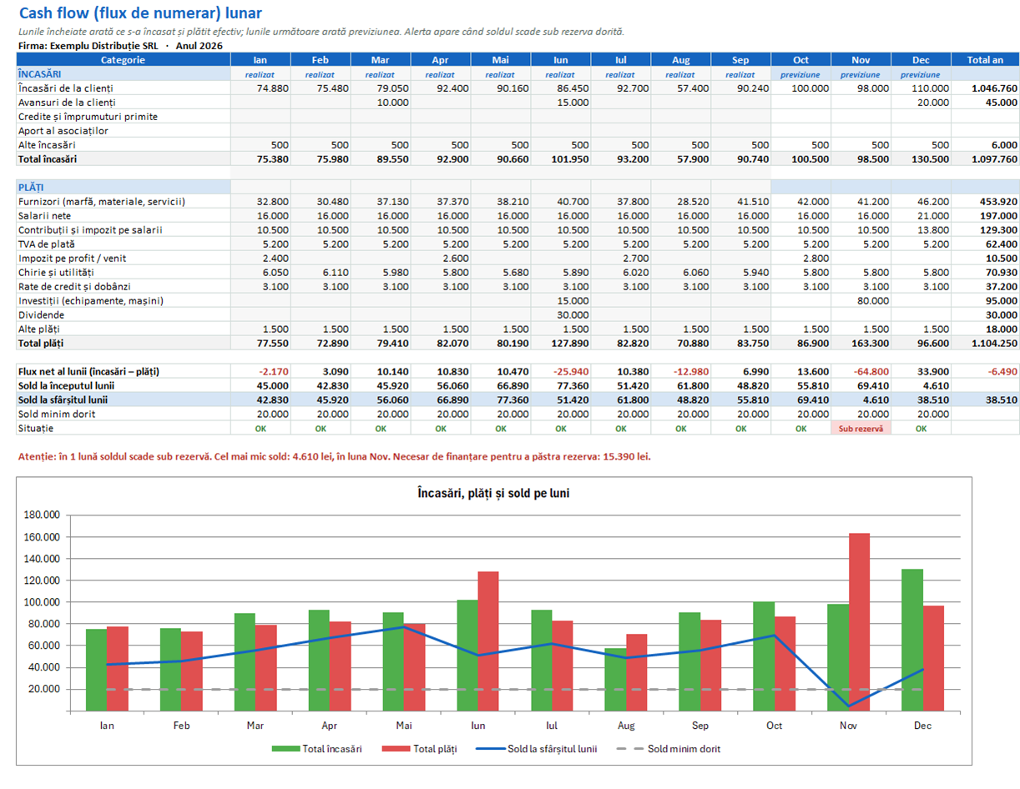
Task: Click the "Mai" label on the chart axis
Action: click(x=404, y=726)
